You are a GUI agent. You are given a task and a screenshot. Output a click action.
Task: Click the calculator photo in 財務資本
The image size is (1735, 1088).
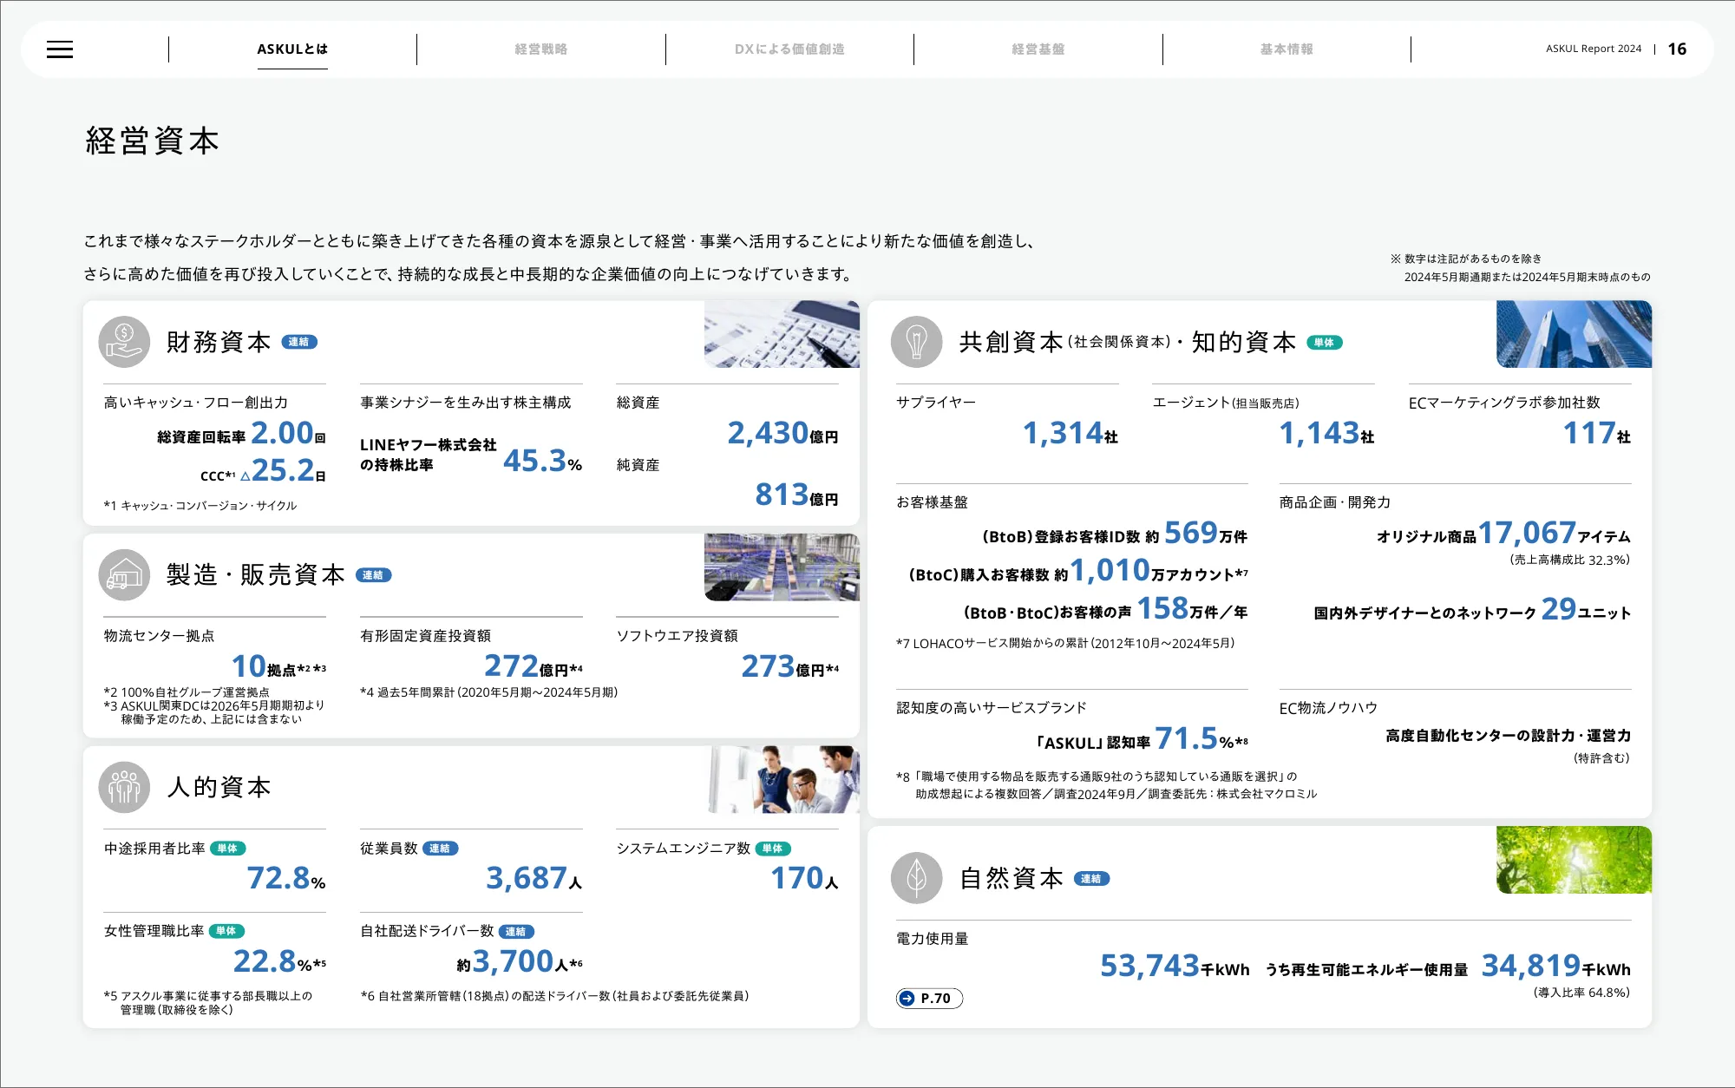(x=782, y=334)
